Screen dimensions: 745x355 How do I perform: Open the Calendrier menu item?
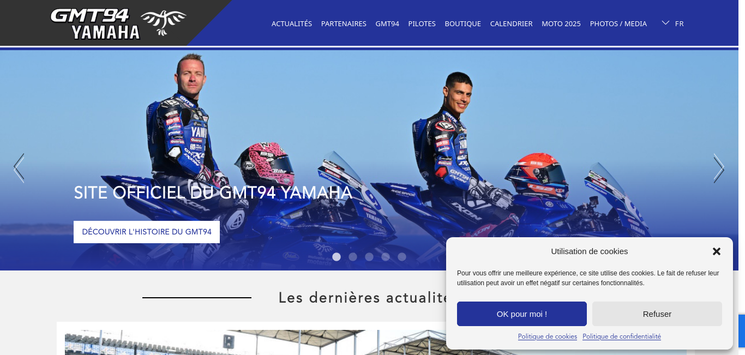(x=512, y=23)
